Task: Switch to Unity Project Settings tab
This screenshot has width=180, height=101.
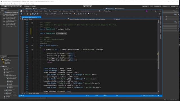Action: [120, 9]
